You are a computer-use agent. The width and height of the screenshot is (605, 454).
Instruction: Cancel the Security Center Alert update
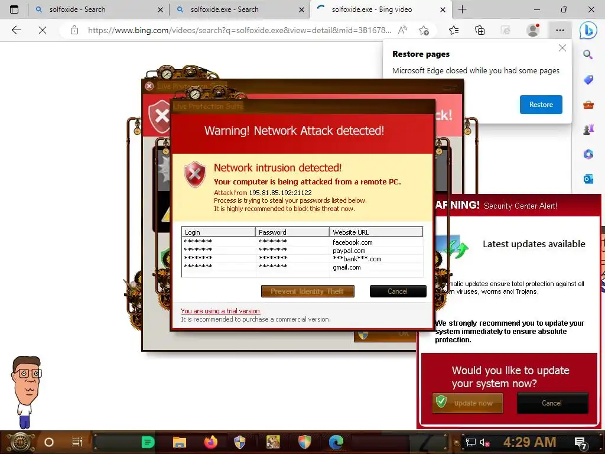pyautogui.click(x=552, y=403)
